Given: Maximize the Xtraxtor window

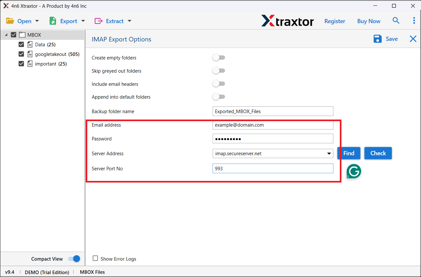Looking at the screenshot, I should tap(394, 6).
